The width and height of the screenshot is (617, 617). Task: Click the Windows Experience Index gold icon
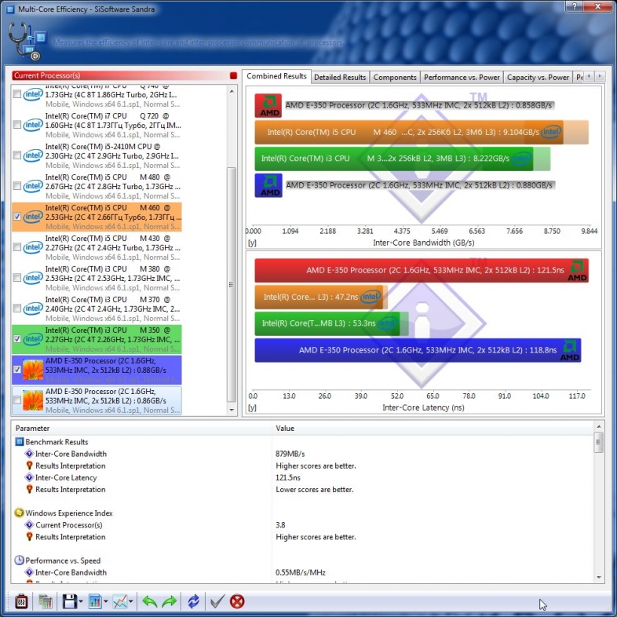click(19, 513)
